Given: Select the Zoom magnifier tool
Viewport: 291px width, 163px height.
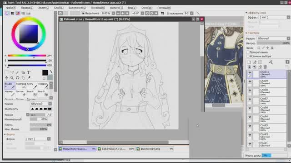Looking at the screenshot, I should (x=12, y=78).
